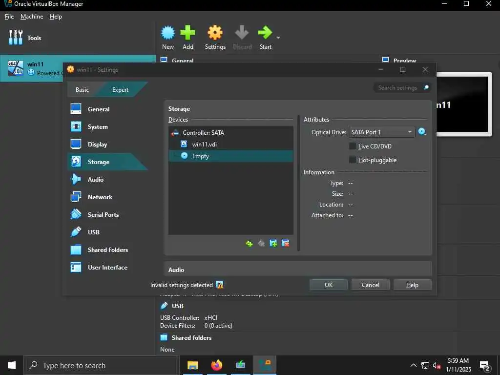Show hidden system tray icons
The width and height of the screenshot is (500, 375).
click(413, 365)
